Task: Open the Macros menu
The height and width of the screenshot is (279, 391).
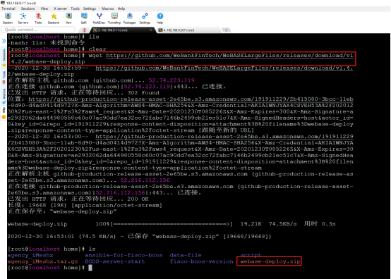Action: click(108, 8)
